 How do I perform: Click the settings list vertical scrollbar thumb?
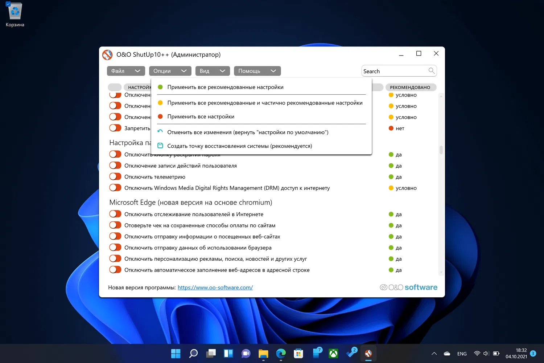coord(441,150)
